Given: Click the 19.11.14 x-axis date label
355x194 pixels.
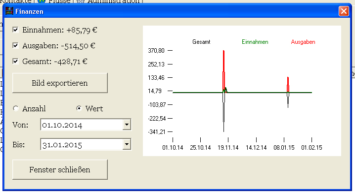Looking at the screenshot, I should coord(228,148).
